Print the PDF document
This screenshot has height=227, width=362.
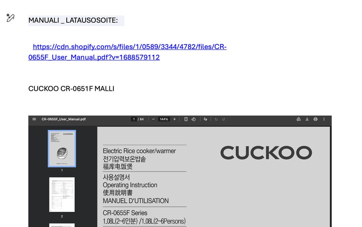pos(315,119)
